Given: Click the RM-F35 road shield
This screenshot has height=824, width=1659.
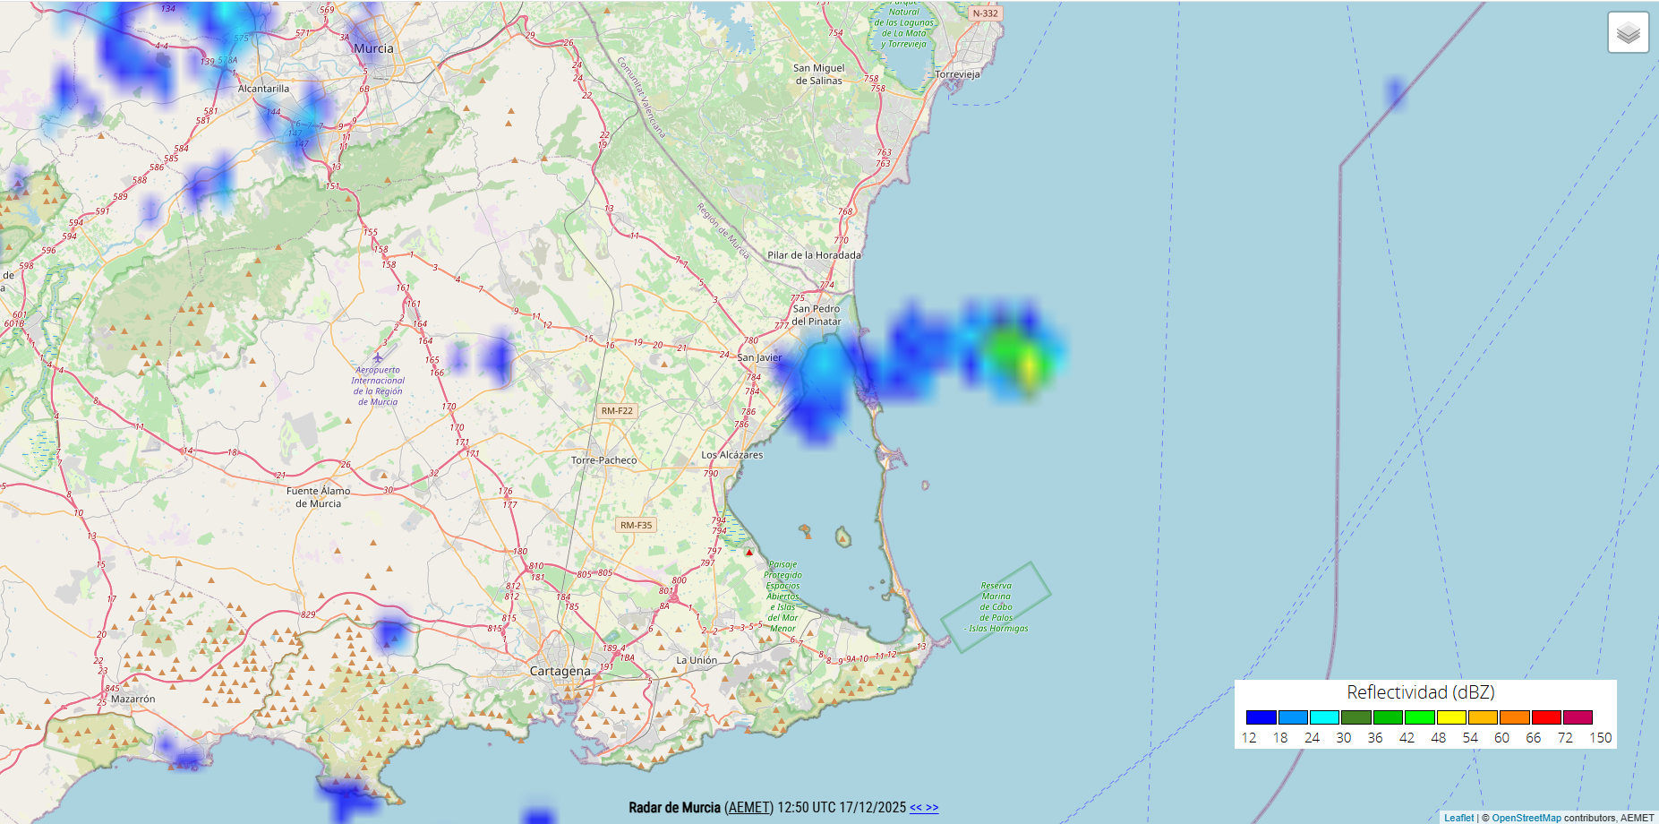Looking at the screenshot, I should pyautogui.click(x=637, y=526).
